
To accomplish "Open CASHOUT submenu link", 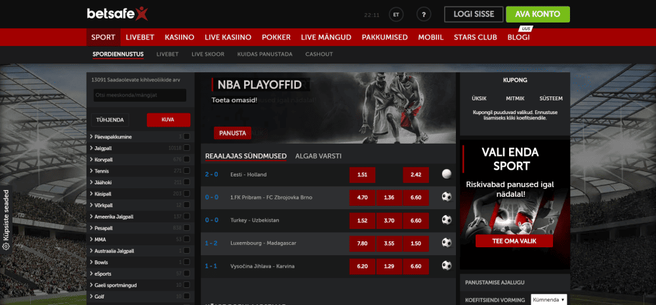I will (x=319, y=54).
